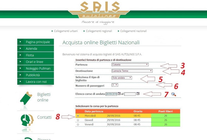Open the departure date calendar icon

[x=119, y=94]
